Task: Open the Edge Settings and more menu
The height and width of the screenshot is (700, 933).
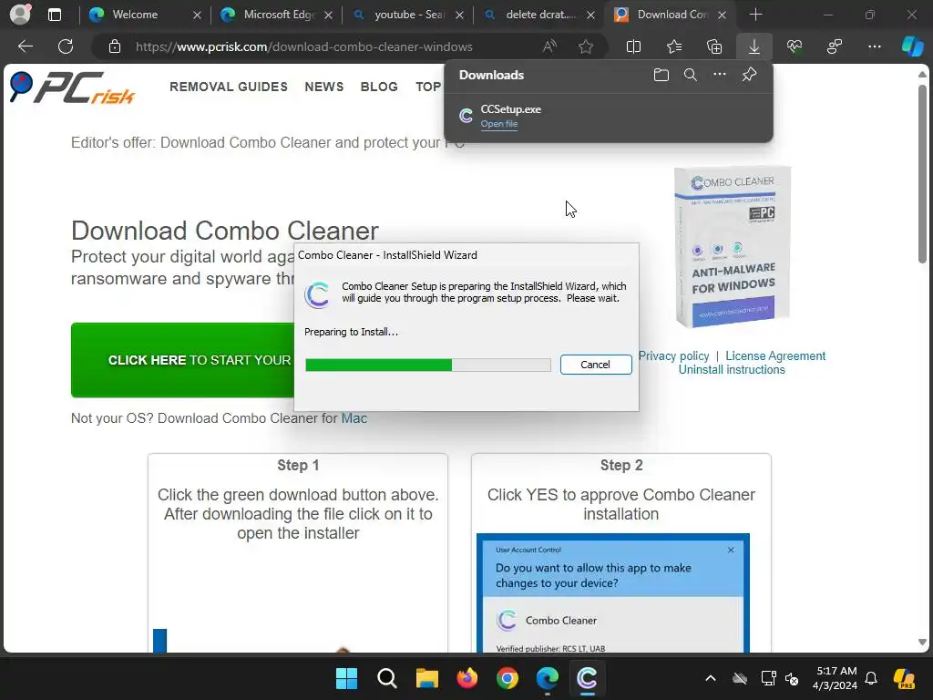Action: click(874, 46)
